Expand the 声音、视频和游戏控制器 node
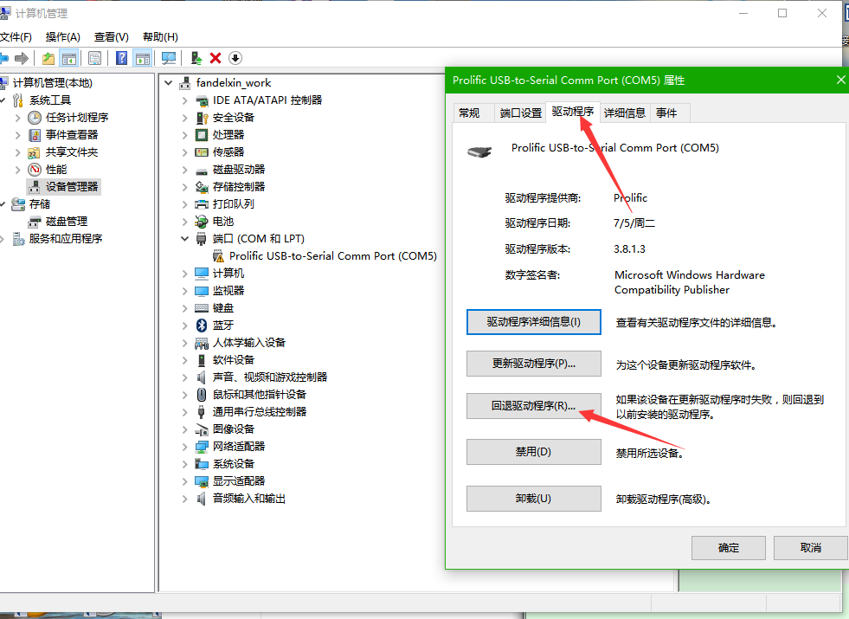The width and height of the screenshot is (849, 619). 184,377
